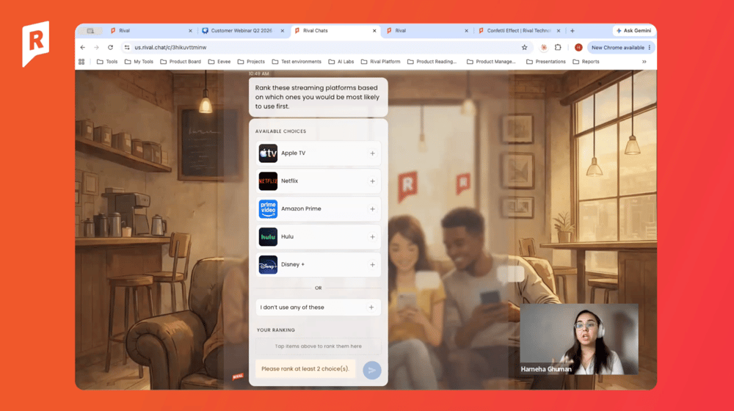Add Disney + with its plus icon
Image resolution: width=734 pixels, height=411 pixels.
point(372,264)
